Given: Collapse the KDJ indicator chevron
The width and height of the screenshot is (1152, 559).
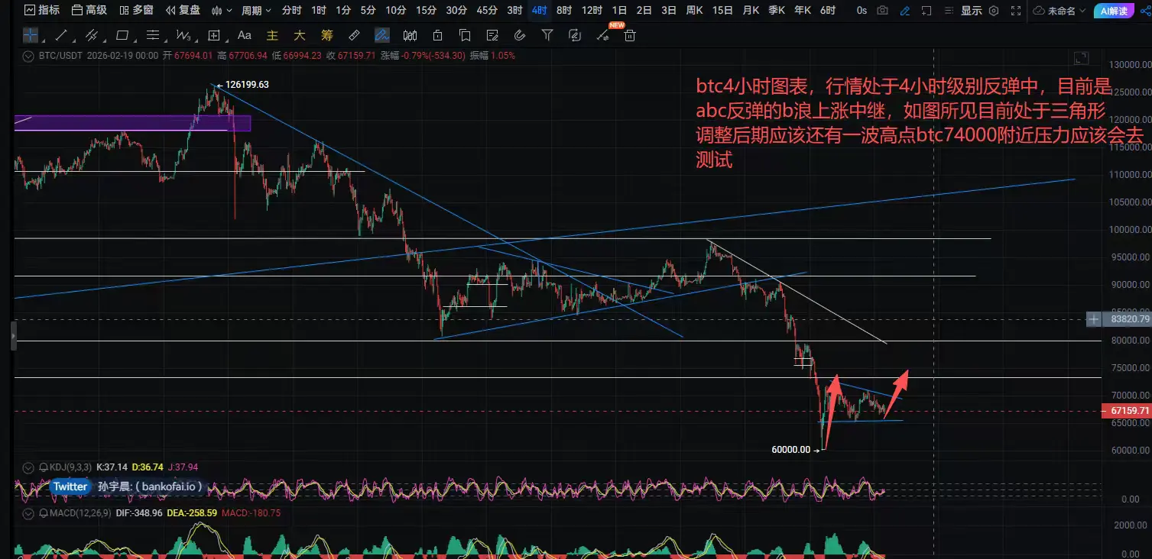Looking at the screenshot, I should [28, 467].
